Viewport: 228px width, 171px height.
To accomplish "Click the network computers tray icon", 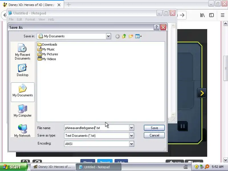I will pos(201,167).
